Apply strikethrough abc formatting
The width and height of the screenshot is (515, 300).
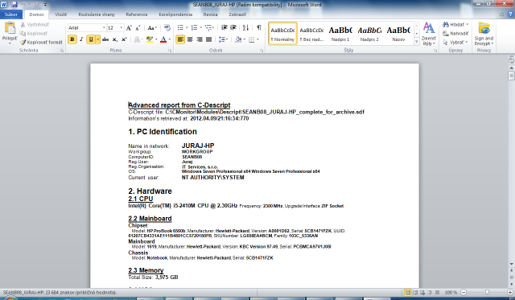[105, 39]
